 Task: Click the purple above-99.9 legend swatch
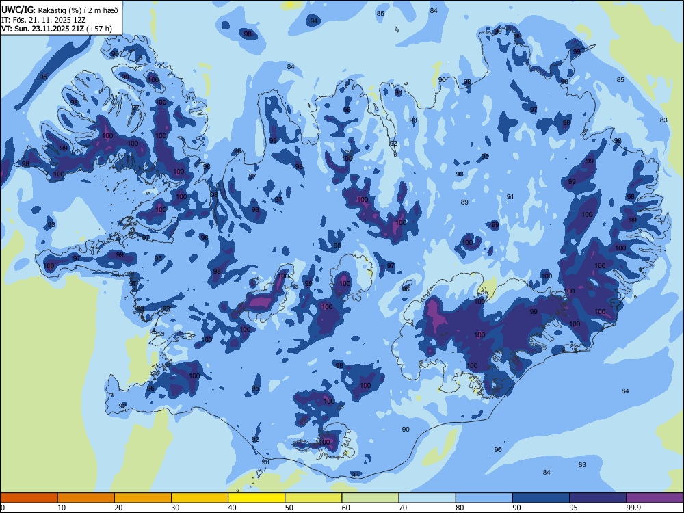(x=655, y=498)
